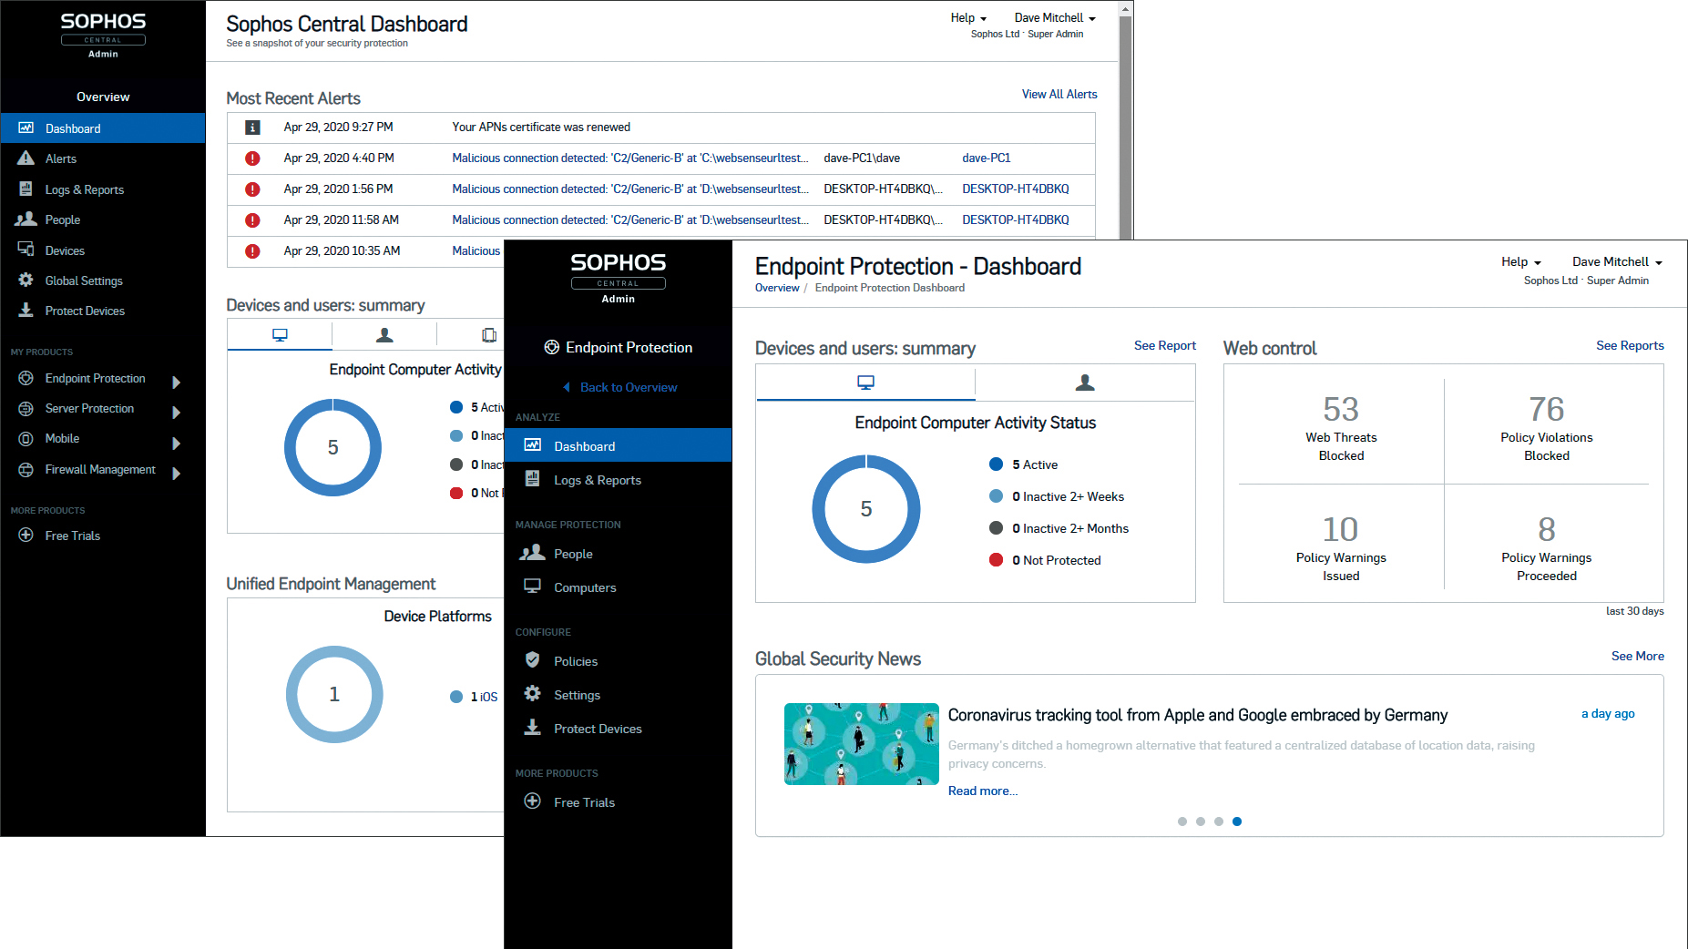Open Dave Mitchell menu in Endpoint Protection window
The image size is (1688, 949).
1617,262
